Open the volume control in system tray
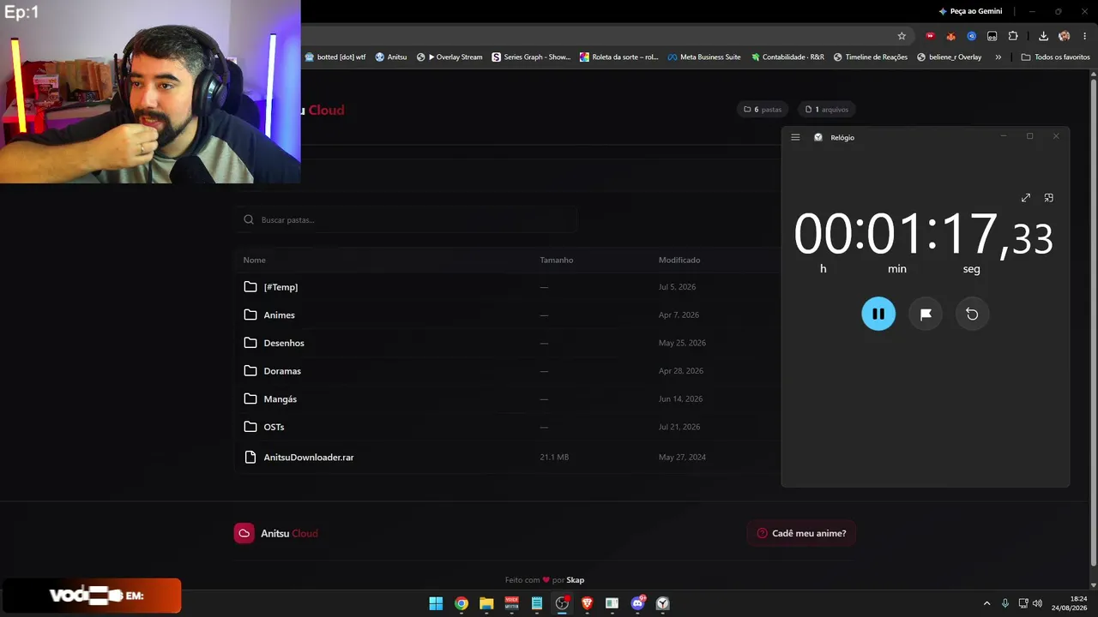 pyautogui.click(x=1038, y=603)
